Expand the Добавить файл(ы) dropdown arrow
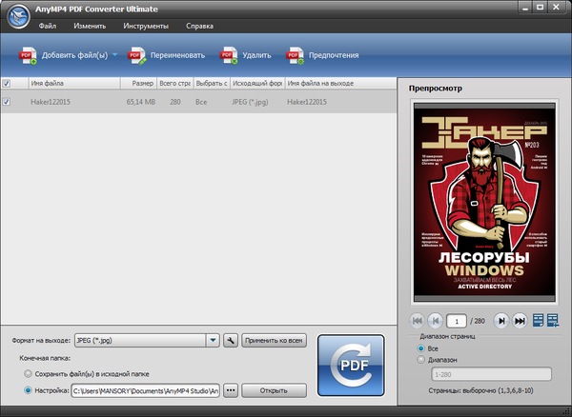The width and height of the screenshot is (572, 417). pyautogui.click(x=114, y=54)
